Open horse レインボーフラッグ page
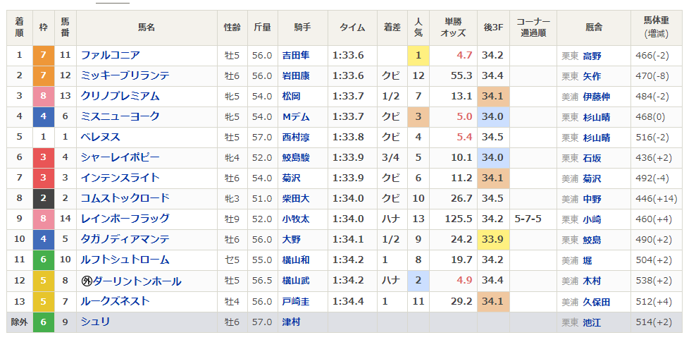The width and height of the screenshot is (696, 347). [125, 219]
